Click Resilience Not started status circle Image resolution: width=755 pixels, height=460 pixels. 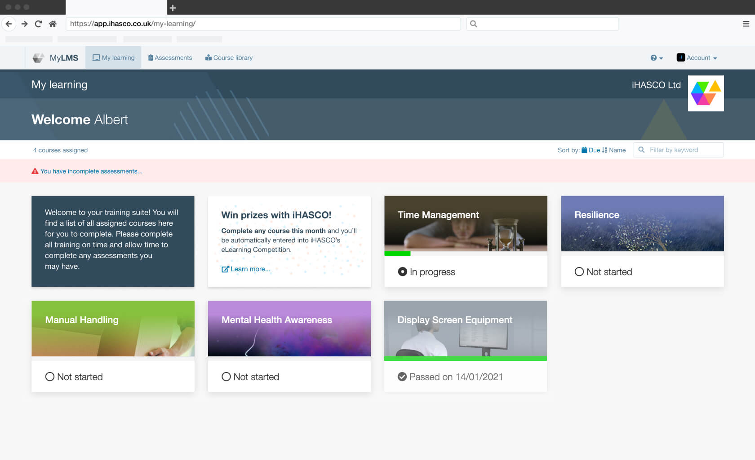(x=579, y=272)
